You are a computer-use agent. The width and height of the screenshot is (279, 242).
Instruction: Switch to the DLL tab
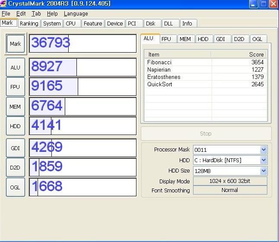coord(171,23)
